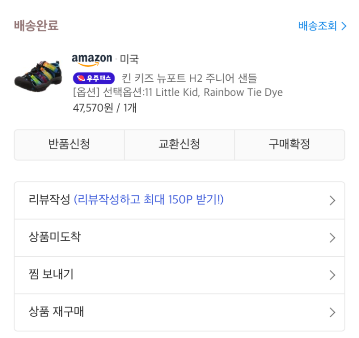Select the 상품미도착 menu item
The width and height of the screenshot is (359, 338).
(54, 237)
